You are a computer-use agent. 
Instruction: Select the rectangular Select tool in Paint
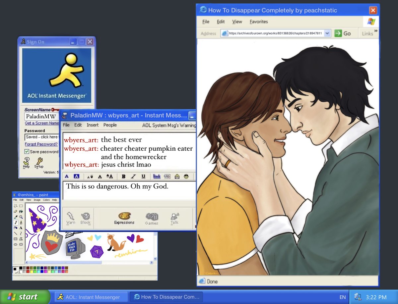coord(21,206)
